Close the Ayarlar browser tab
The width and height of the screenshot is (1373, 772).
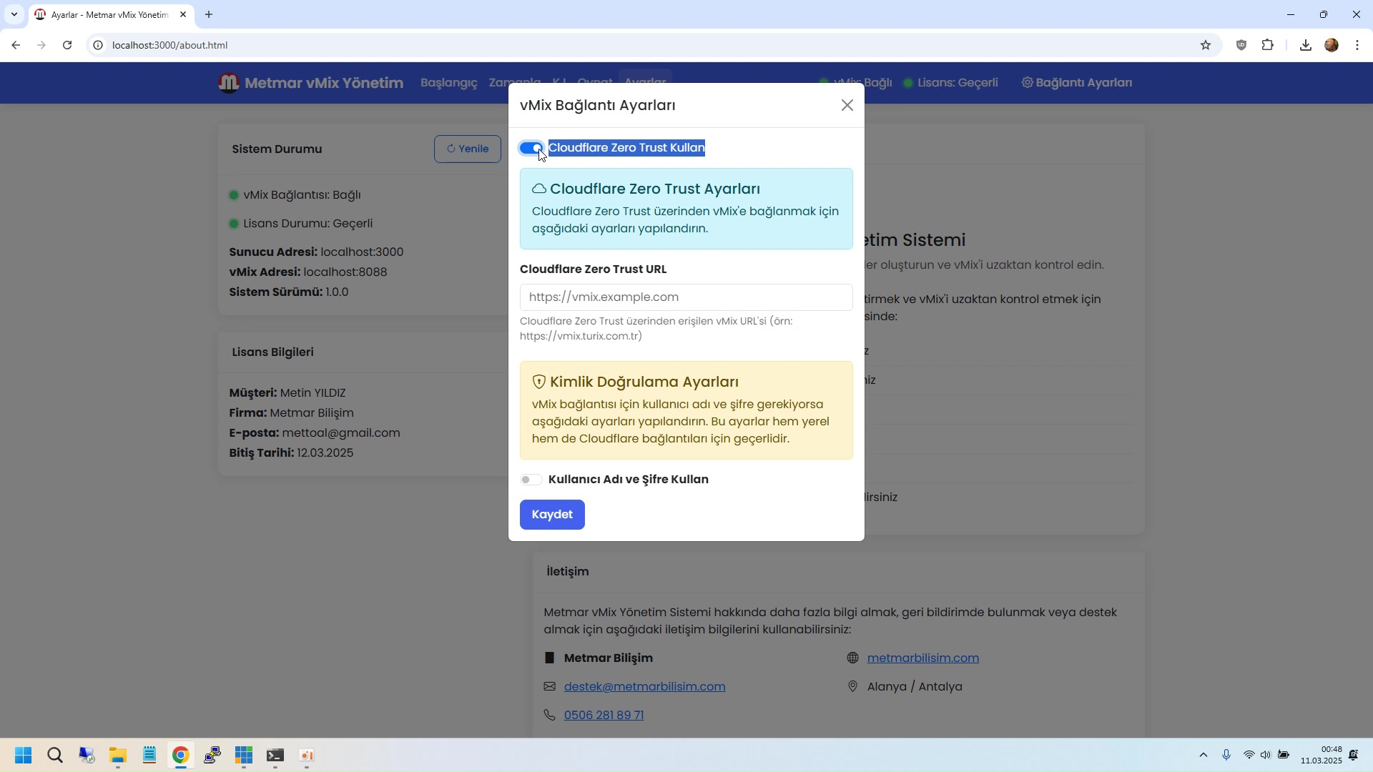pyautogui.click(x=183, y=14)
